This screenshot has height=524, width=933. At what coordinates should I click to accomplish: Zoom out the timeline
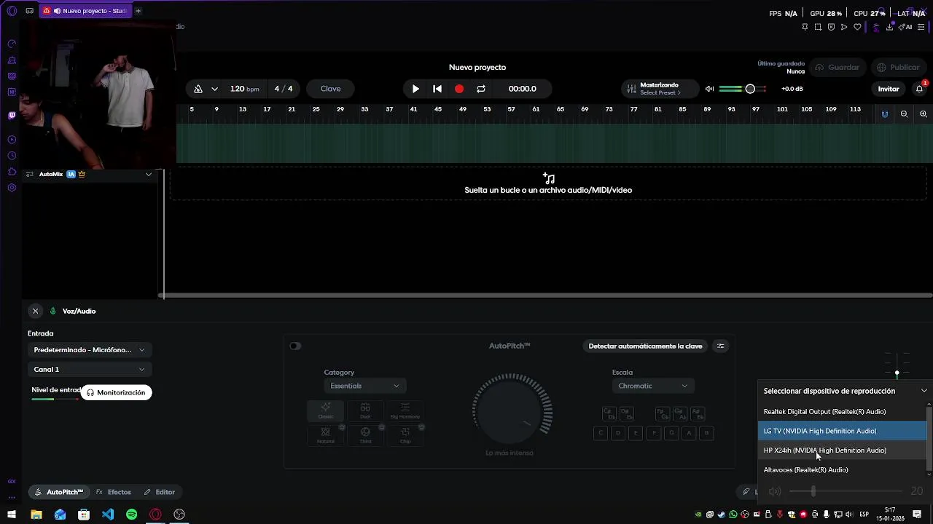pyautogui.click(x=904, y=114)
